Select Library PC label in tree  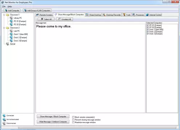18,18
